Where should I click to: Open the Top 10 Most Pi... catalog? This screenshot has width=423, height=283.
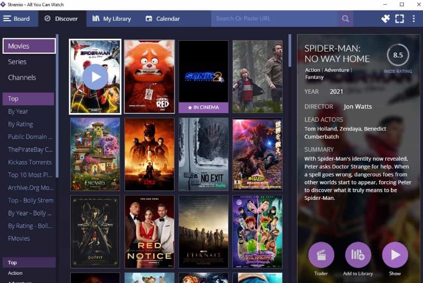coord(30,175)
